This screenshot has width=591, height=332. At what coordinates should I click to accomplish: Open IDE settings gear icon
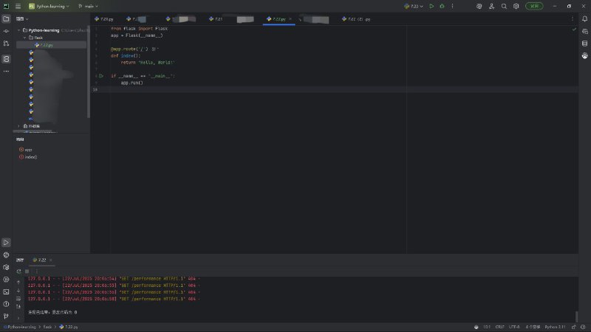[516, 6]
